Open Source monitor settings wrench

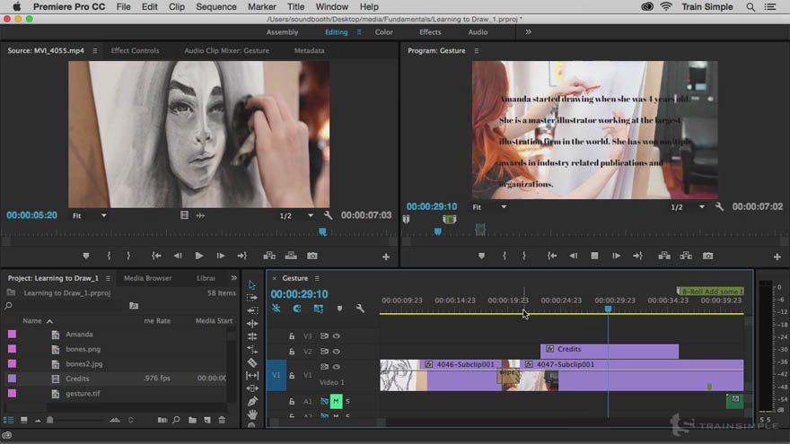click(328, 215)
